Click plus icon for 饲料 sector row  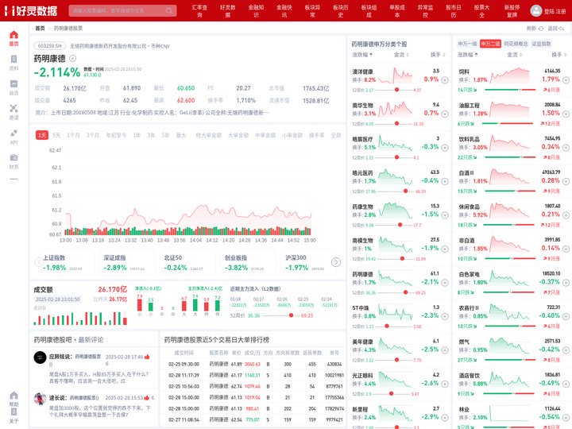pos(566,80)
